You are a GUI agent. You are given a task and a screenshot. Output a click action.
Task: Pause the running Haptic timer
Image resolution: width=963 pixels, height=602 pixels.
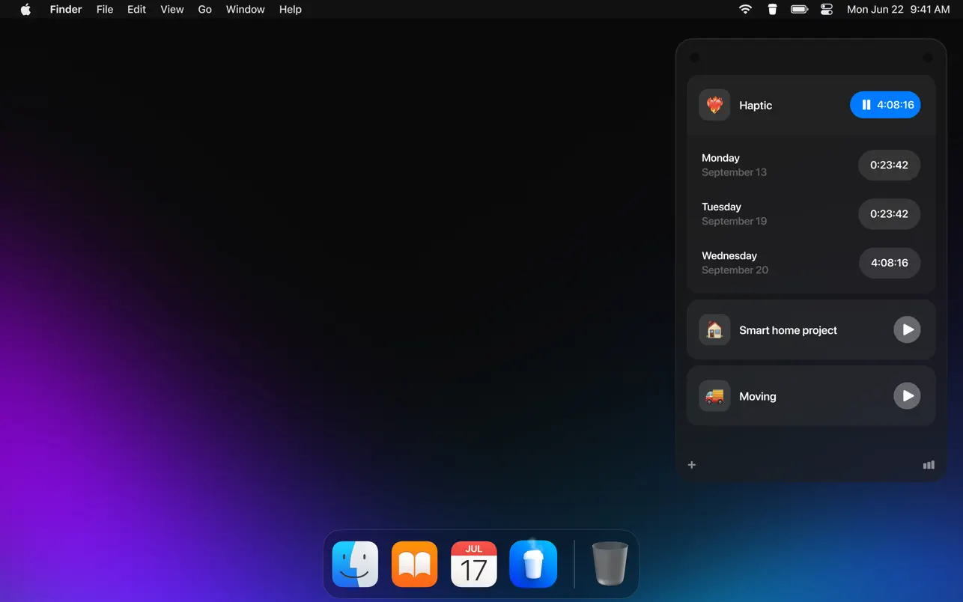(x=884, y=105)
